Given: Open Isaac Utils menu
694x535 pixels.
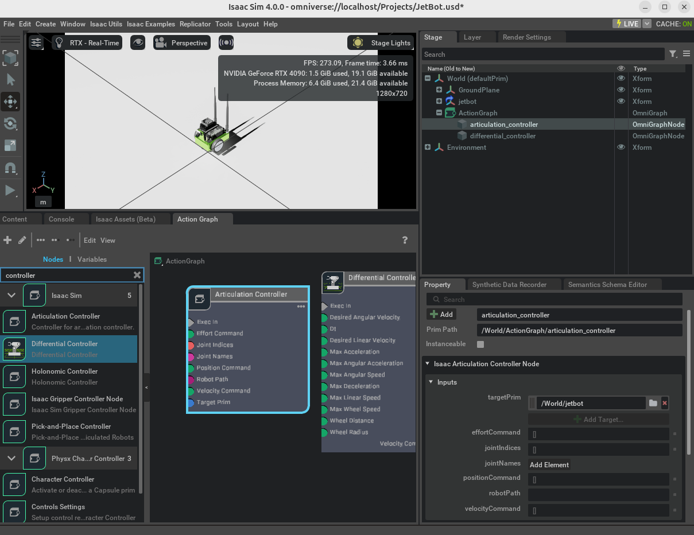Looking at the screenshot, I should click(x=106, y=24).
